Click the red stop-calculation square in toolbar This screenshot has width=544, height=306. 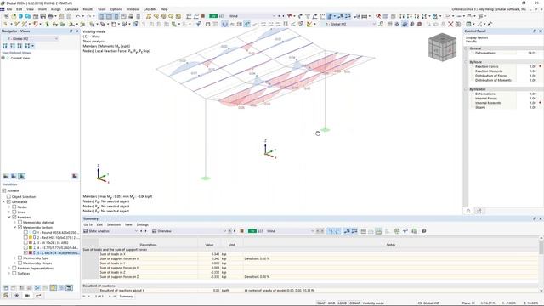(x=203, y=16)
